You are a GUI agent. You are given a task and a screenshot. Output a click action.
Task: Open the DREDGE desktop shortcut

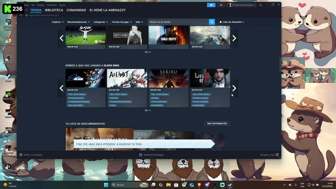point(8,132)
